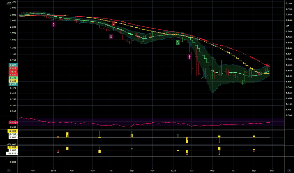Click the 44.82 RSI value label

pyautogui.click(x=13, y=122)
